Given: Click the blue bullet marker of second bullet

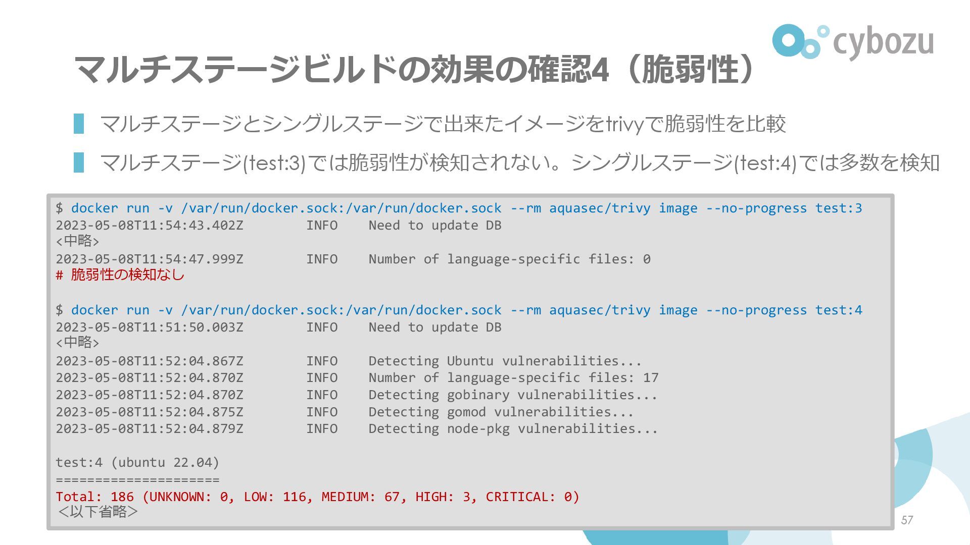Looking at the screenshot, I should [x=79, y=162].
